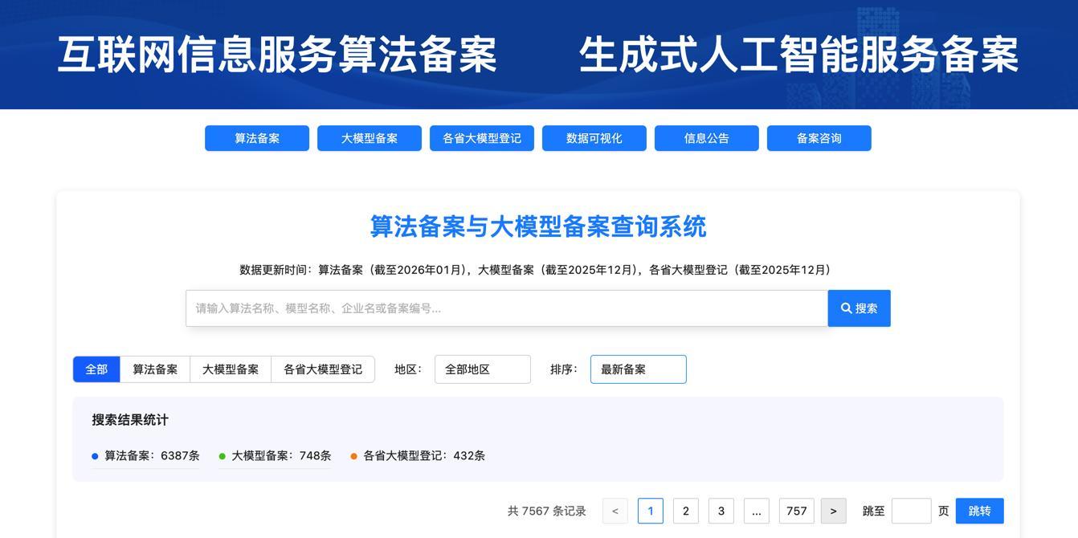The width and height of the screenshot is (1078, 538).
Task: Go to next page arrow
Action: coord(834,511)
